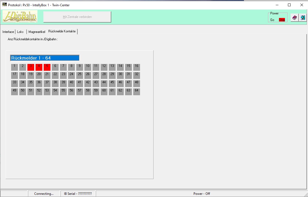The image size is (308, 197).
Task: Click feedback contact 12
Action: [104, 67]
